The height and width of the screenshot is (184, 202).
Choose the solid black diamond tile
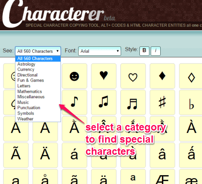(x=162, y=76)
